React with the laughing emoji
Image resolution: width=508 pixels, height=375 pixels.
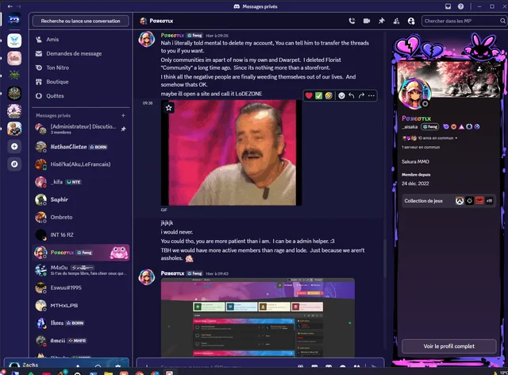tap(329, 95)
